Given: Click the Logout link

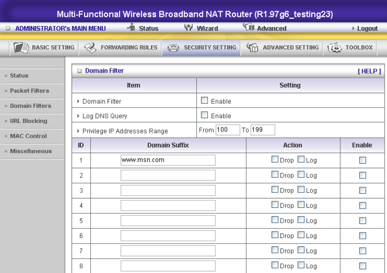Looking at the screenshot, I should point(367,28).
